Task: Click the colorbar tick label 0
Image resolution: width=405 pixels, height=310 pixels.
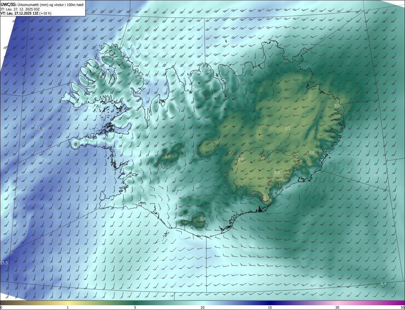Action: (x=1, y=307)
